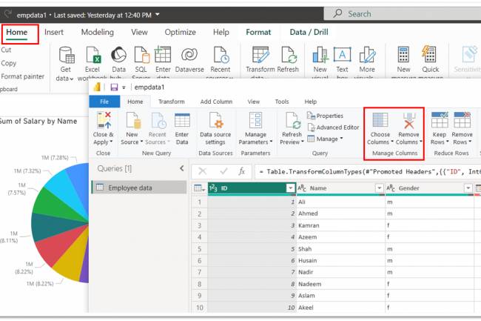Click the Copy command
The image size is (481, 321).
coord(8,63)
